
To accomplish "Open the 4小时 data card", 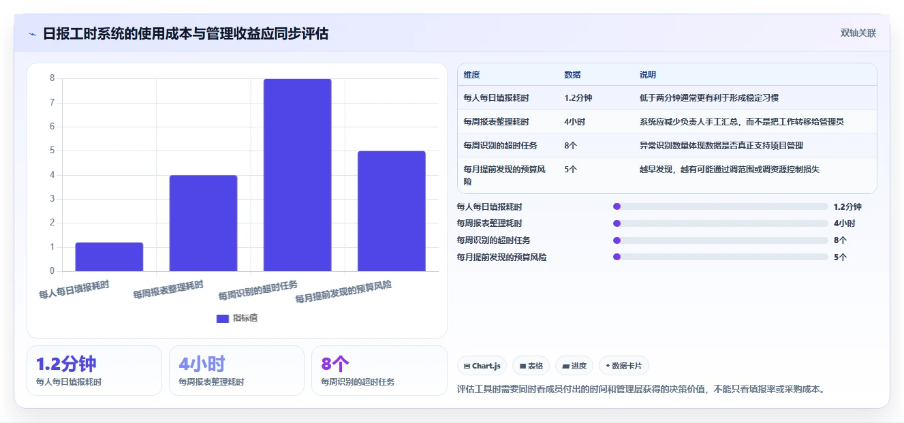I will (236, 371).
